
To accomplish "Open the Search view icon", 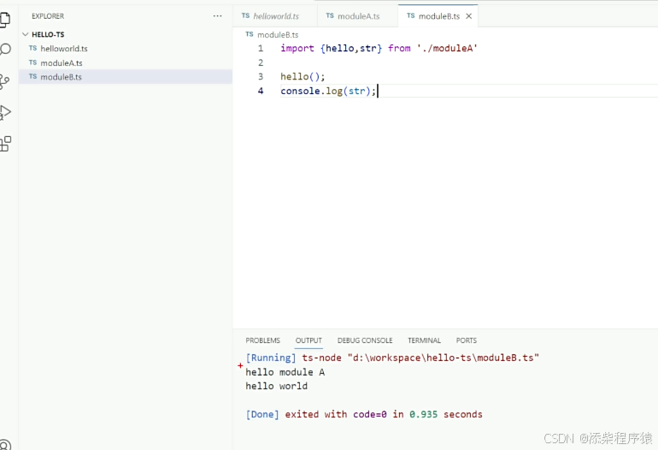I will [x=5, y=50].
